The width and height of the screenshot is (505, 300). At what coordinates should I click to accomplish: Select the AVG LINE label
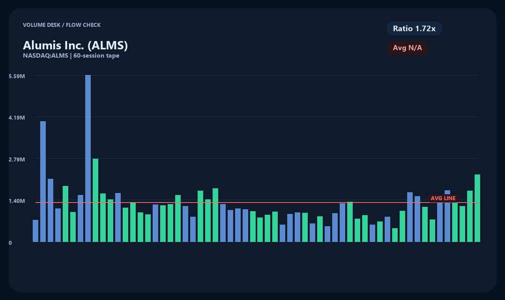click(x=443, y=198)
